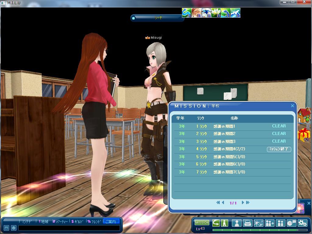The image size is (312, 234).
Task: Click the green sitting figure icon
Action: (225, 223)
